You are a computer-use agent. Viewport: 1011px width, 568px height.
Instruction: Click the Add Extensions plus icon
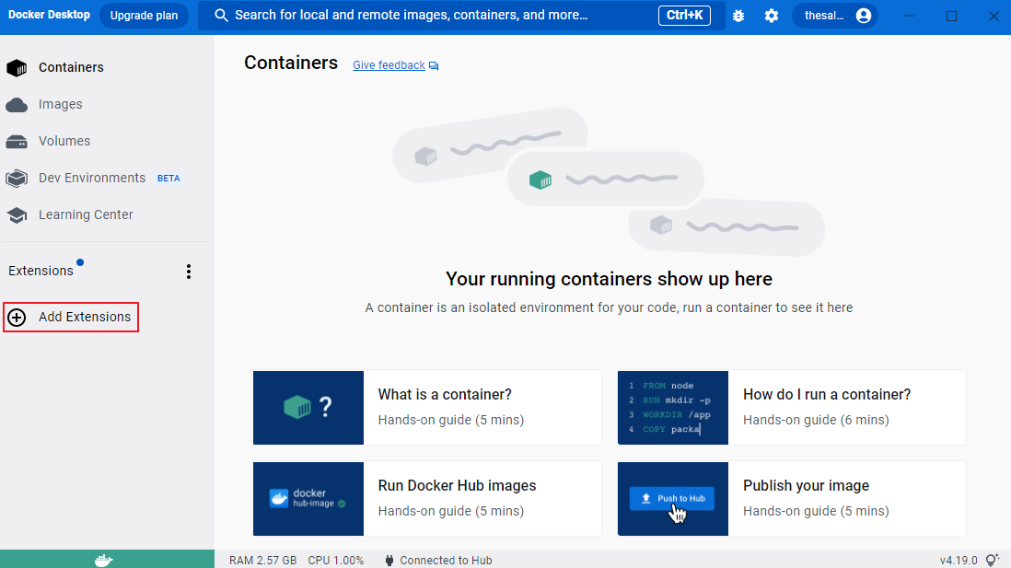click(x=17, y=318)
